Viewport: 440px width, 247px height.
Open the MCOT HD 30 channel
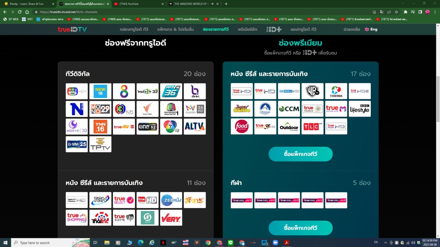tap(77, 127)
